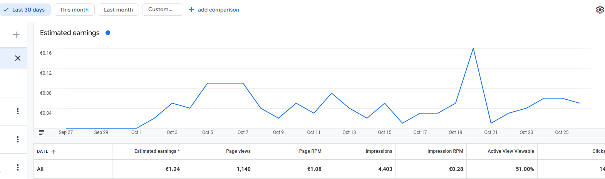The height and width of the screenshot is (179, 605).
Task: Select the Last 30 days range
Action: [25, 10]
